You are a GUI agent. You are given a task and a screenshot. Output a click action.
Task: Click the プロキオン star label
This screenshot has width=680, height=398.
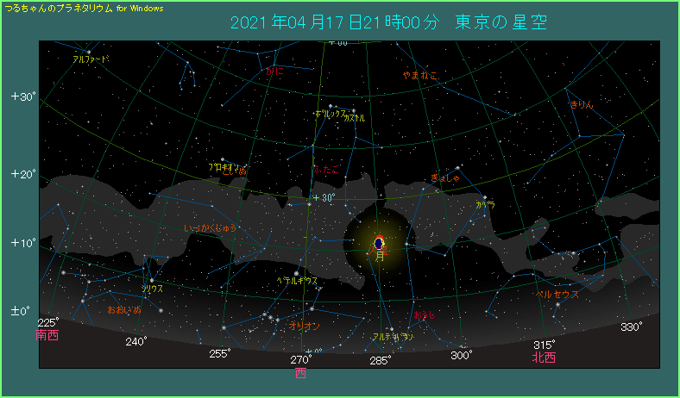[221, 168]
